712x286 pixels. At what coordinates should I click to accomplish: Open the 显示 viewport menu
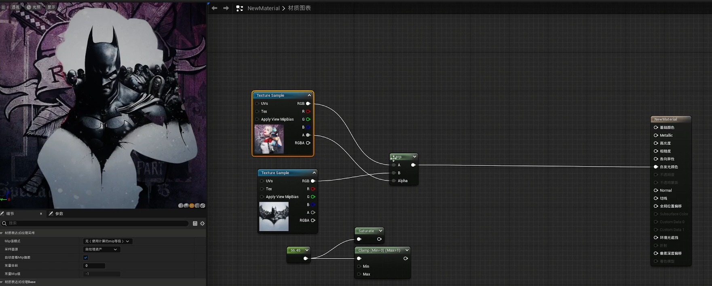51,7
